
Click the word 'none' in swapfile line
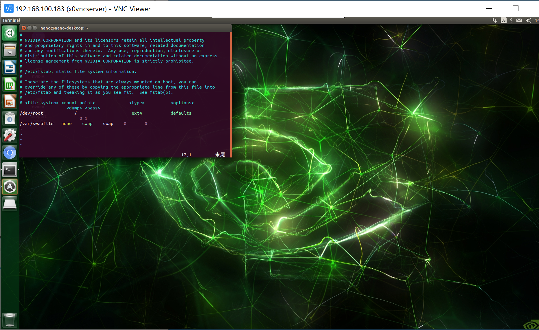tap(67, 124)
